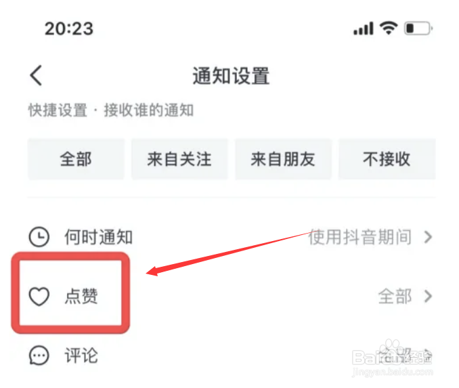Click the clock icon beside 何时通知
Screen dimensions: 459x388
point(39,236)
